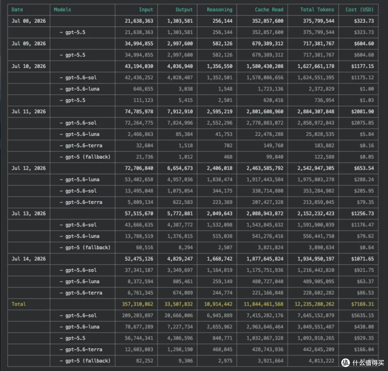This screenshot has width=388, height=371.
Task: Click input value 111,123
Action: coord(143,100)
